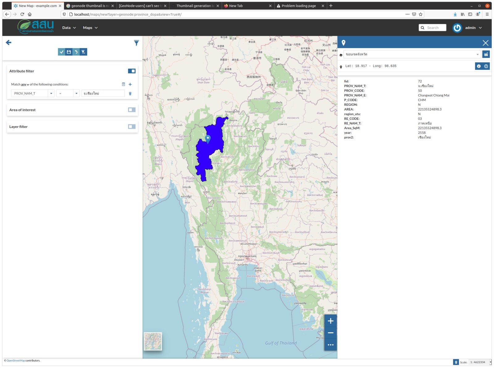This screenshot has height=368, width=494.
Task: Open the Firefox library icon
Action: pos(463,14)
